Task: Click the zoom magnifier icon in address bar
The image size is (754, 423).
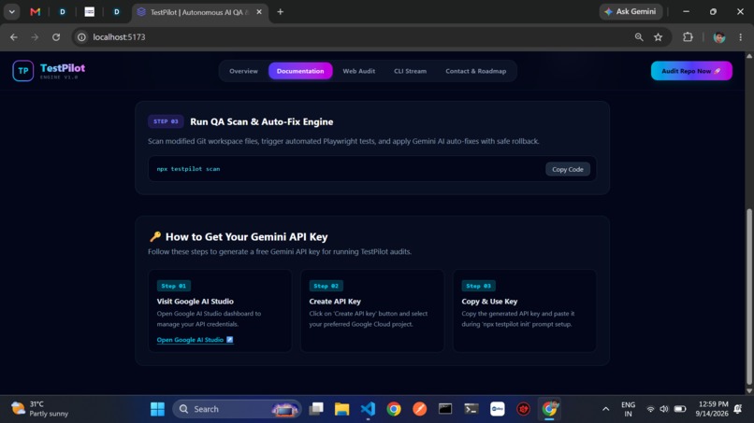Action: (x=639, y=37)
